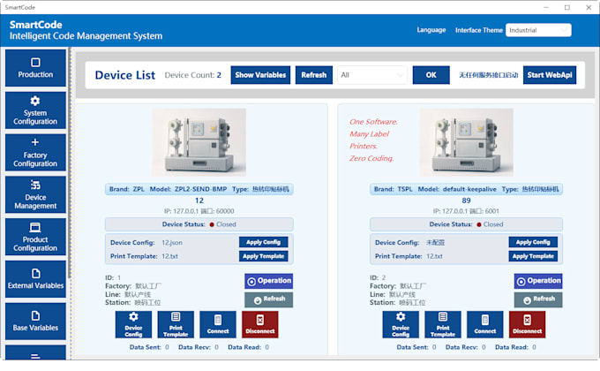
Task: Click the IP 127.0.0.1 port 6001 text
Action: tap(466, 211)
